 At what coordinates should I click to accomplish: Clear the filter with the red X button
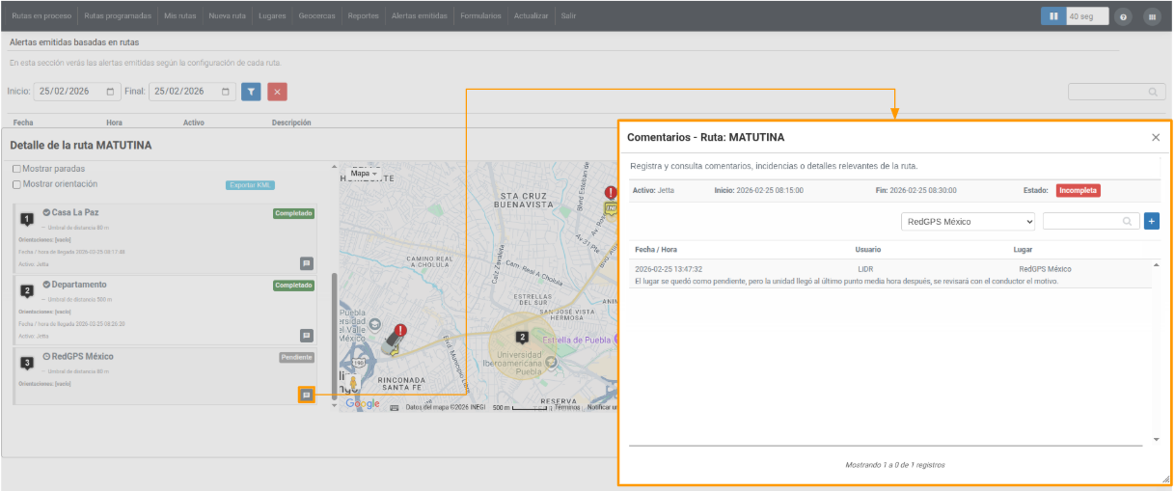(277, 92)
